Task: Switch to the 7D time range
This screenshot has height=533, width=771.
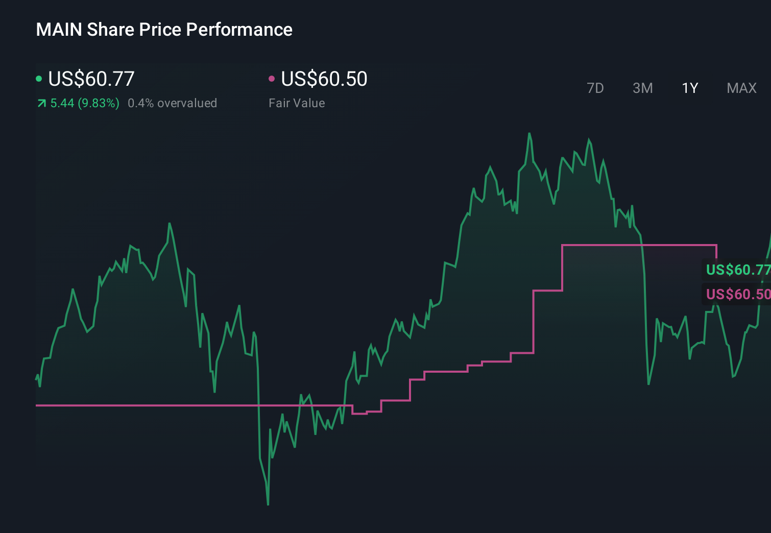Action: (596, 88)
